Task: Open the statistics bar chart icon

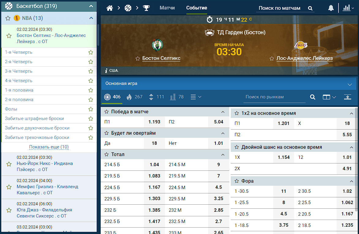Action: pyautogui.click(x=346, y=8)
